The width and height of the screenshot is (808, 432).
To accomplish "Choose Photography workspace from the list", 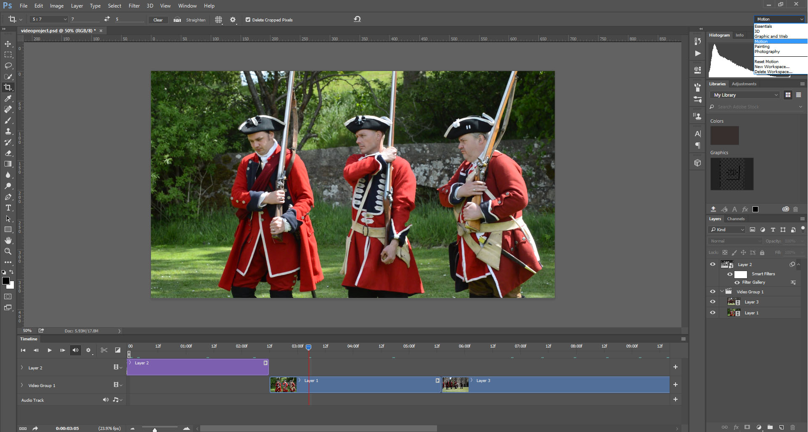I will (x=767, y=52).
